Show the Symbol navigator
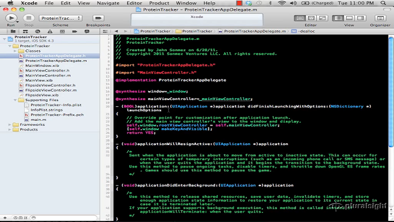The width and height of the screenshot is (394, 222). tap(25, 31)
